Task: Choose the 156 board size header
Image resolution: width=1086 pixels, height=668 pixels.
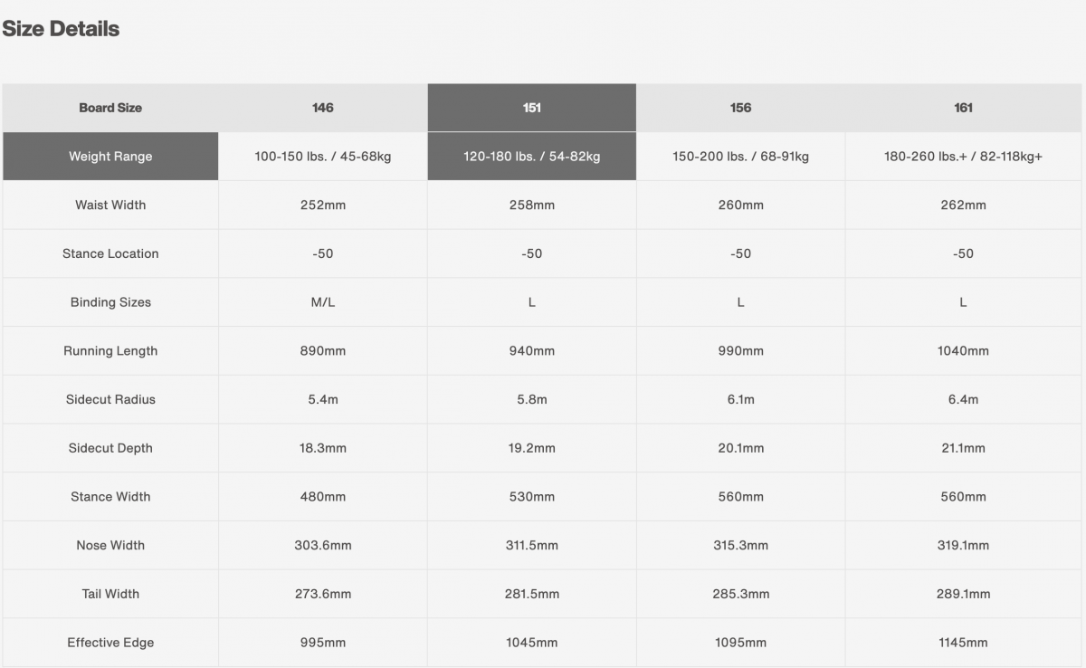Action: tap(740, 108)
